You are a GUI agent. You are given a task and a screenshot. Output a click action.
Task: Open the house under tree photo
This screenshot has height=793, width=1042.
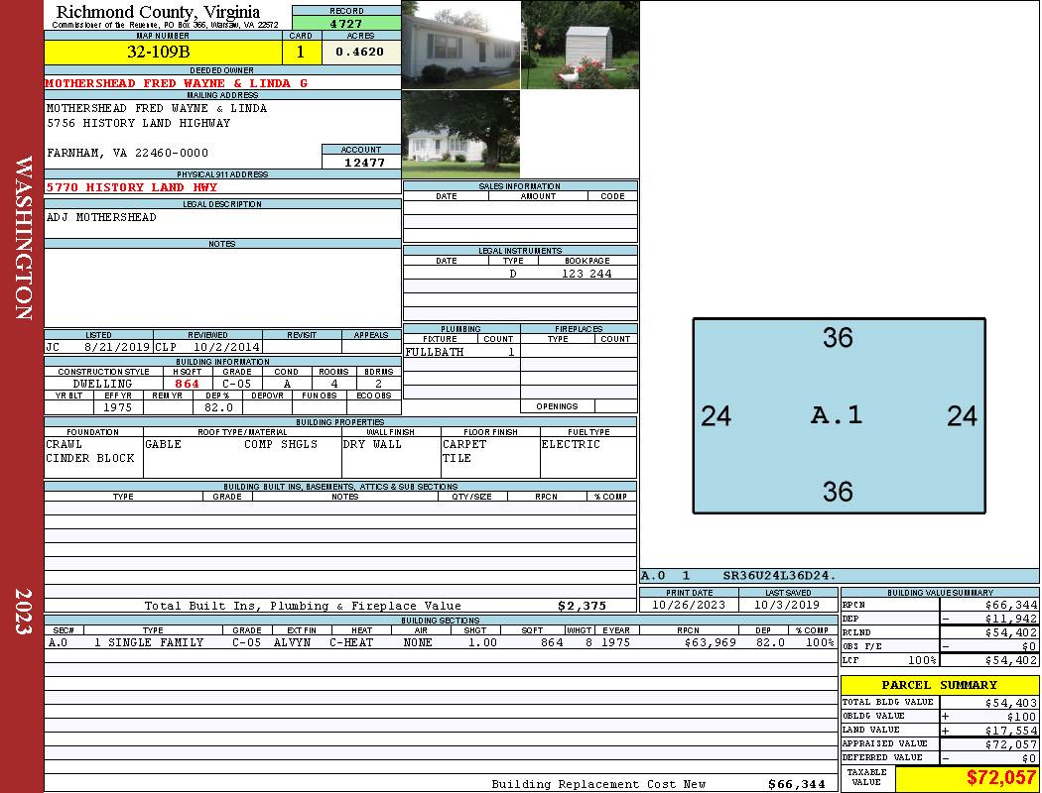tap(460, 134)
